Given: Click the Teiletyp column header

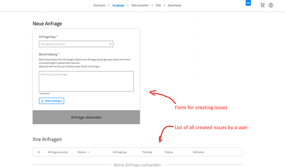Looking at the screenshot, I should (x=147, y=152).
